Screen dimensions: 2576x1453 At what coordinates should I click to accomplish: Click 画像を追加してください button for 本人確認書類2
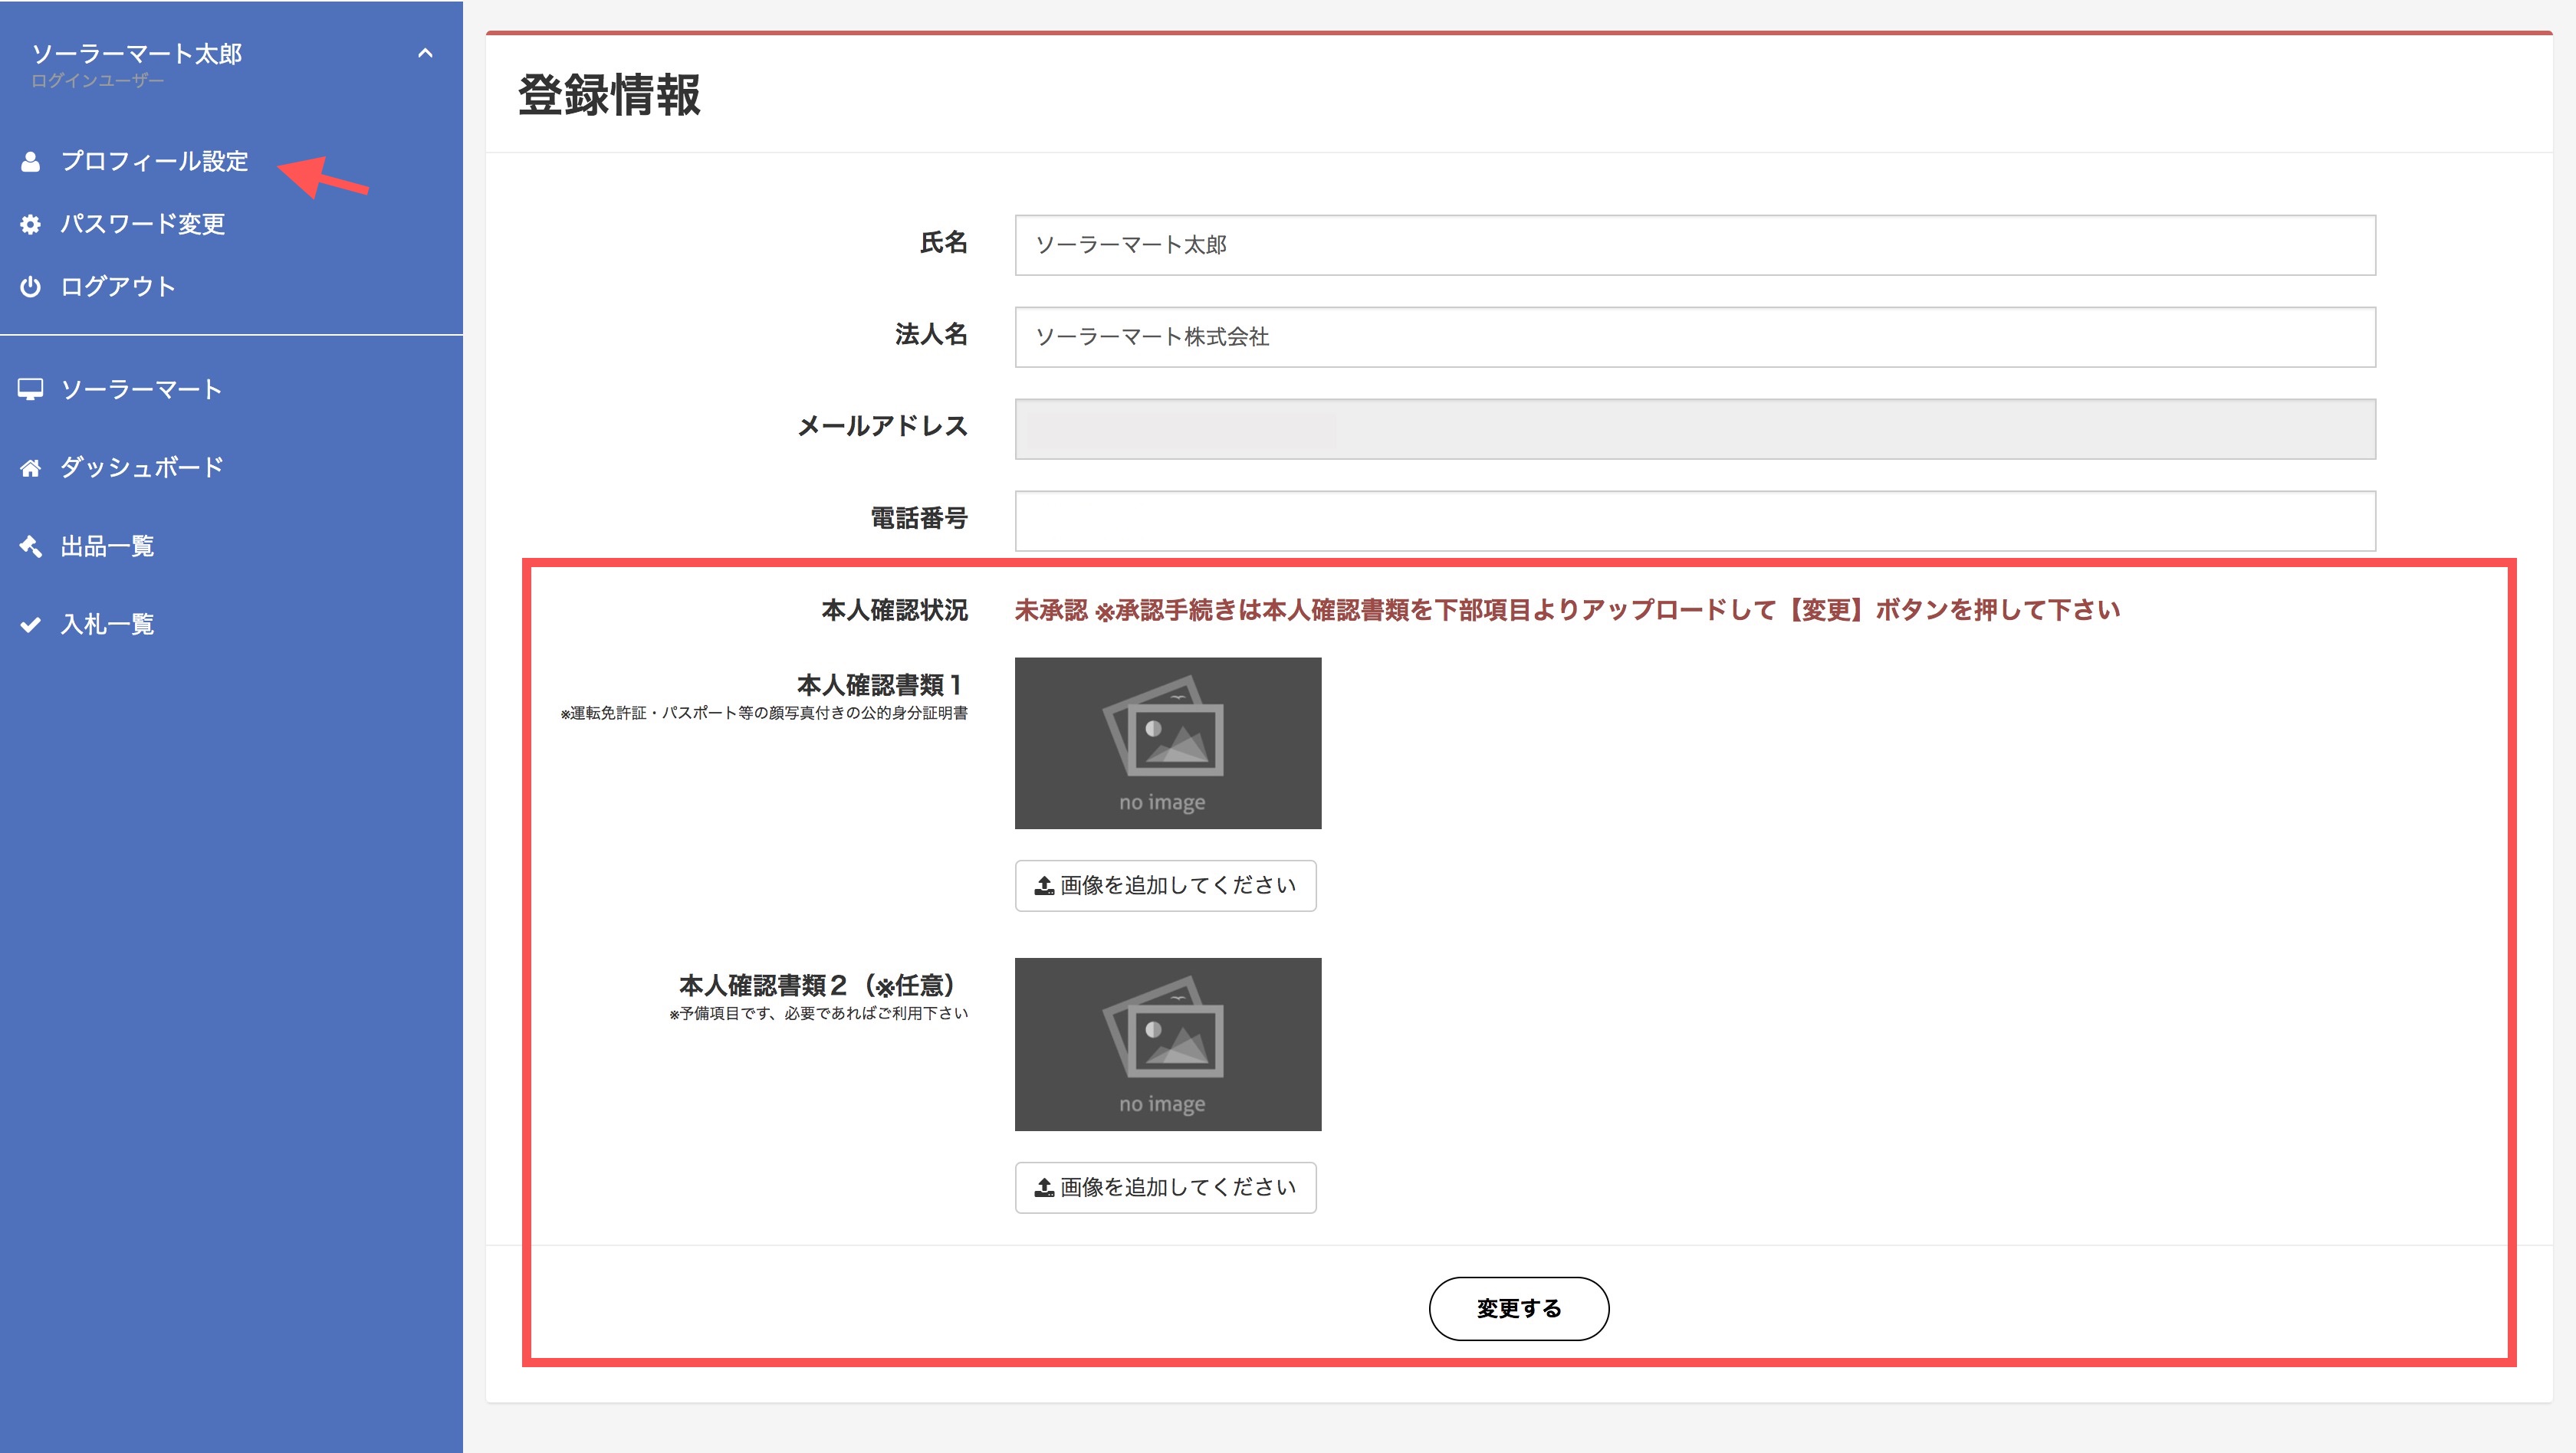coord(1166,1187)
